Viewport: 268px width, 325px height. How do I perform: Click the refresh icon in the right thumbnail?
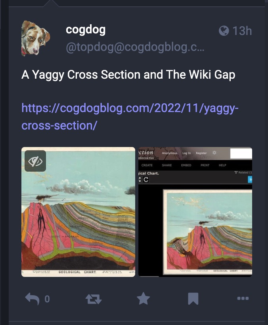tap(146, 180)
